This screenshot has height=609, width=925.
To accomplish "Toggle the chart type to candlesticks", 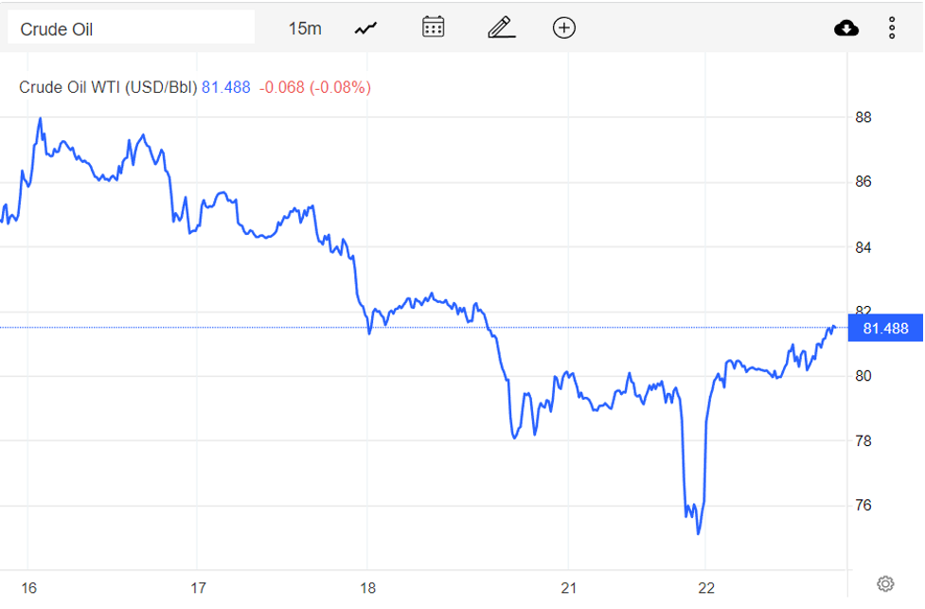I will (365, 27).
